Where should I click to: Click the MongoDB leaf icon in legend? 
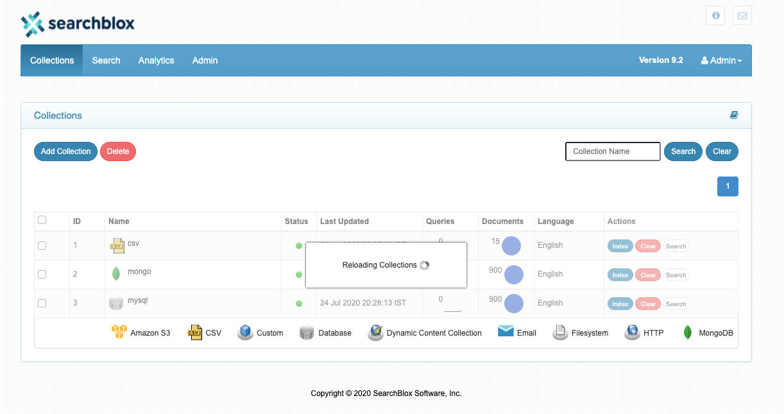688,332
